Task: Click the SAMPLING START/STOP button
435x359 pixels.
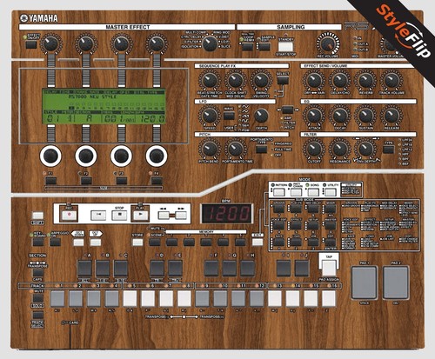Action: (x=285, y=46)
